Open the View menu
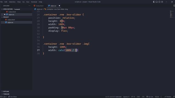The image size is (175, 98). pyautogui.click(x=19, y=2)
